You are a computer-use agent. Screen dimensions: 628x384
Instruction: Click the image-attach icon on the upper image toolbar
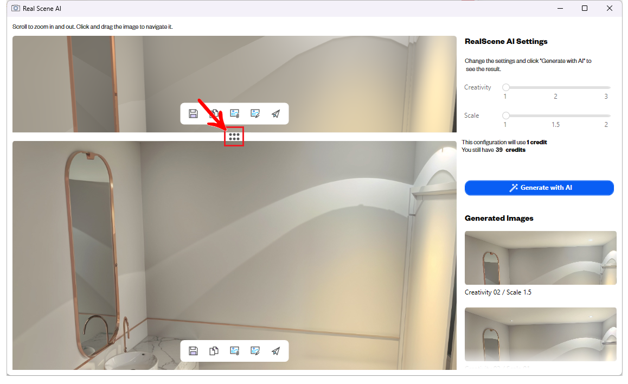[x=235, y=114]
